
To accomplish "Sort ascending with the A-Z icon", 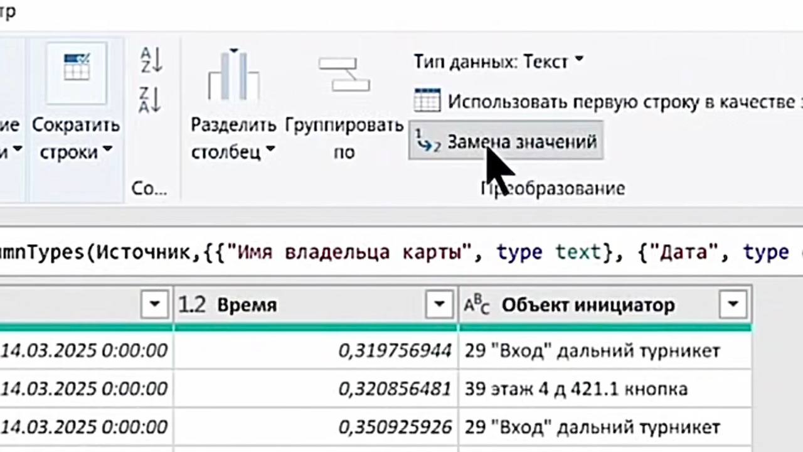I will point(151,61).
